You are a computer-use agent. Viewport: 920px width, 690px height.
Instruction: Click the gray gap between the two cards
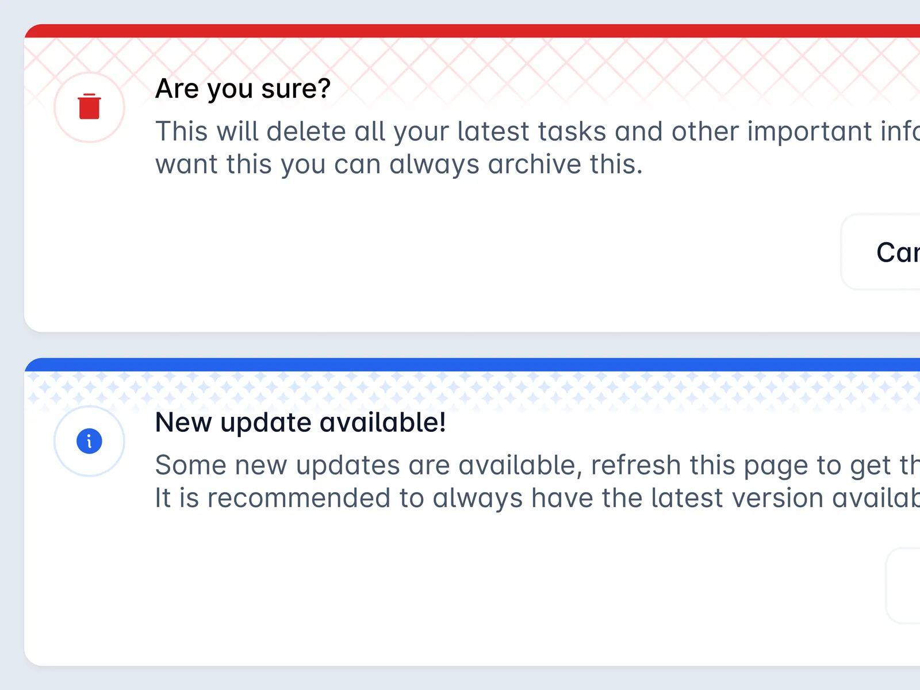point(460,345)
